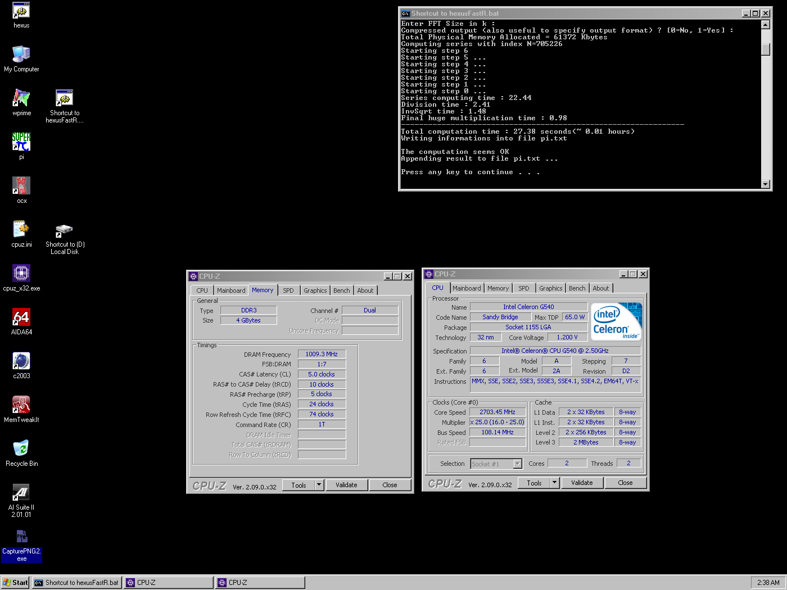This screenshot has width=787, height=590.
Task: Activate the second CPU-Z taskbar button
Action: tap(260, 583)
